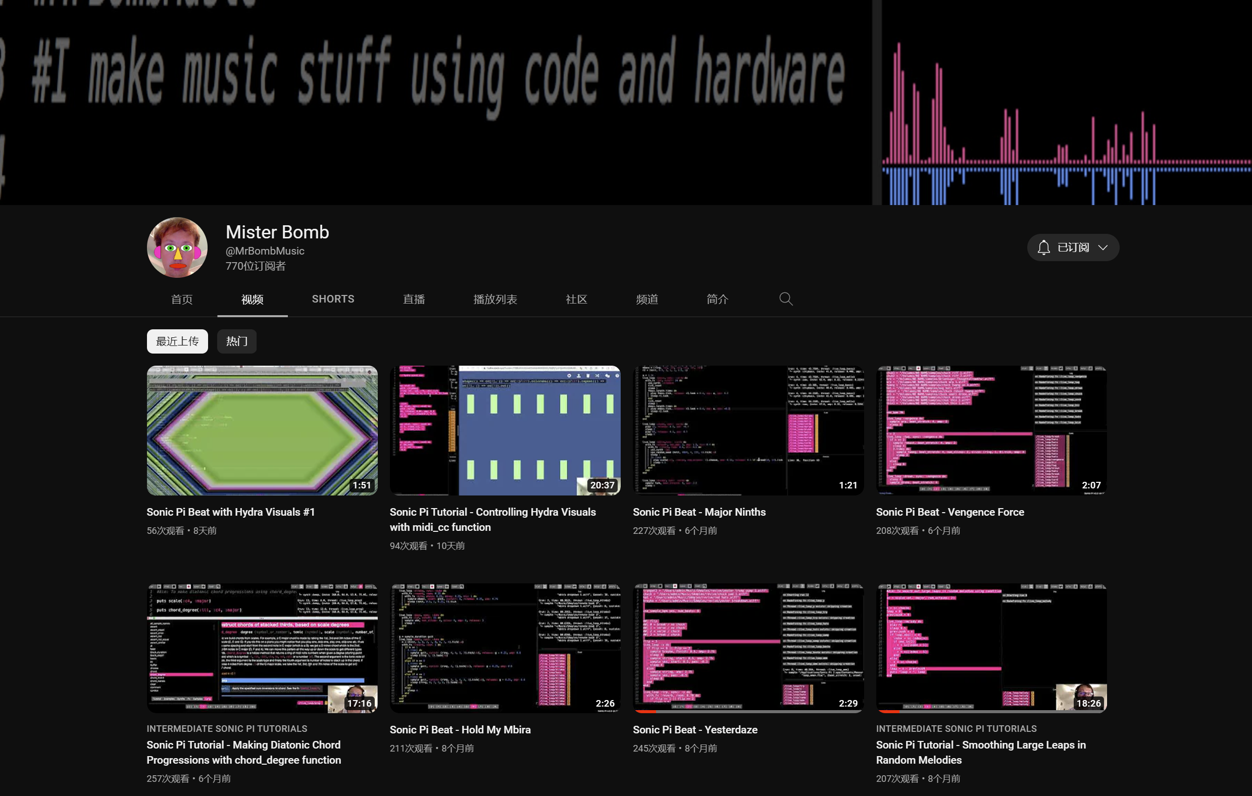Viewport: 1252px width, 796px height.
Task: Open thumbnail of Controlling Hydra Visuals tutorial
Action: pos(505,430)
